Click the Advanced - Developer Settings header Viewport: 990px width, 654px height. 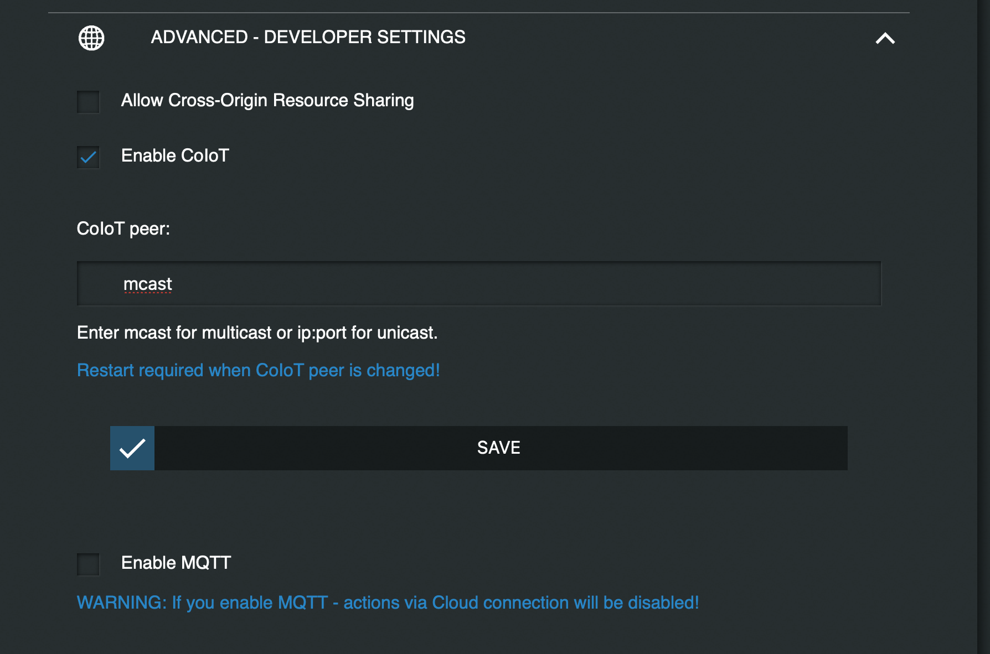(308, 37)
